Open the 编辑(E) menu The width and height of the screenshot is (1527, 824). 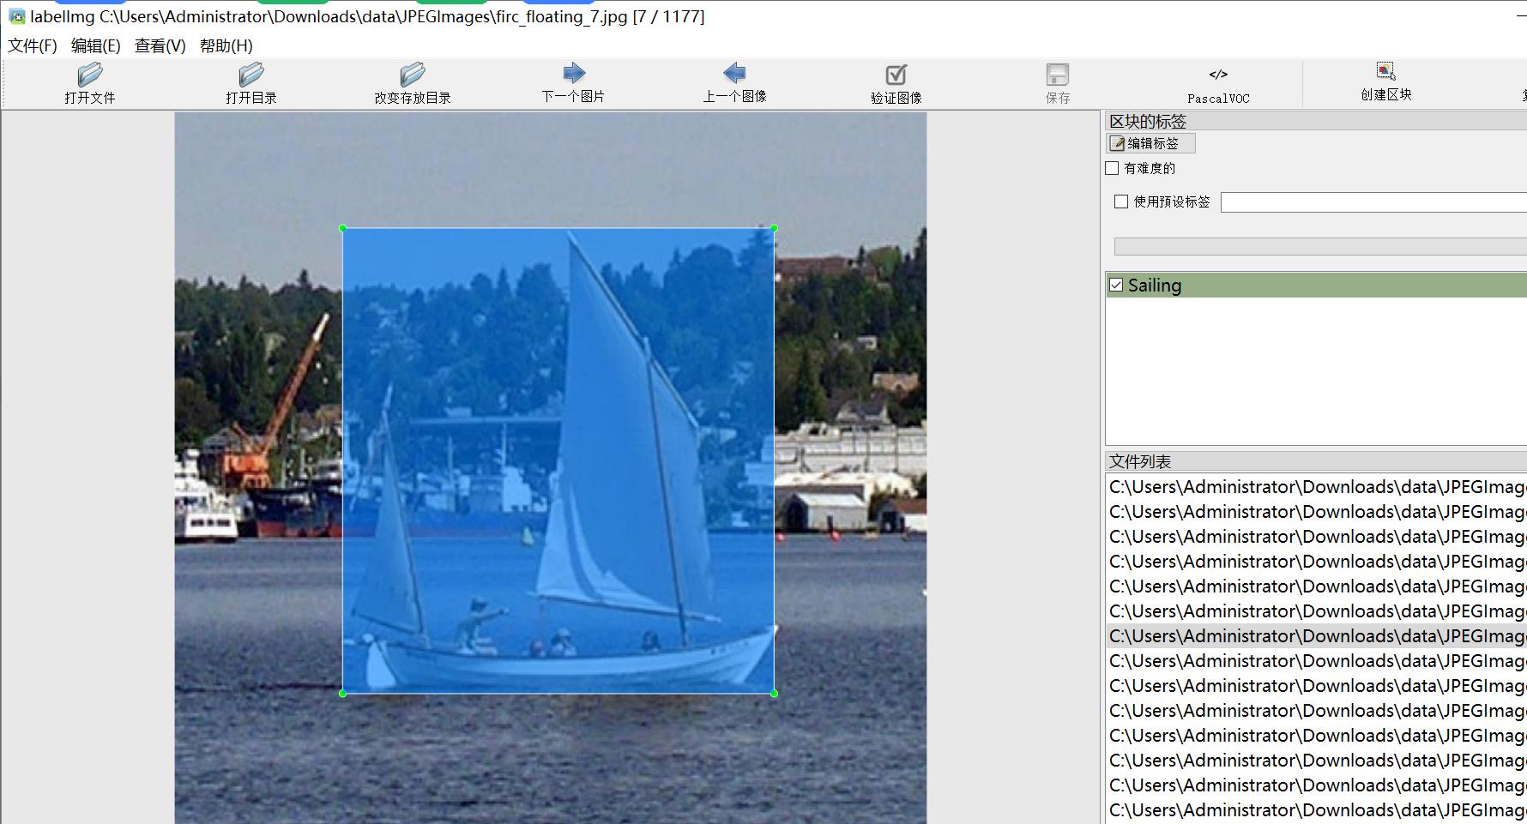pos(96,45)
